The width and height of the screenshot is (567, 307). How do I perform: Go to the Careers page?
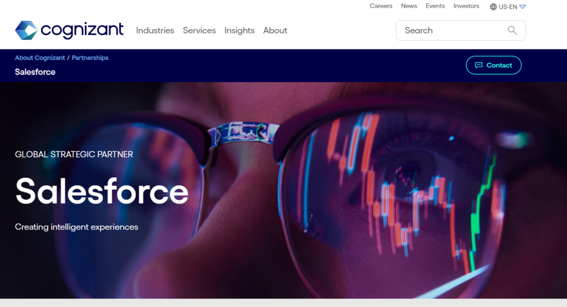381,6
